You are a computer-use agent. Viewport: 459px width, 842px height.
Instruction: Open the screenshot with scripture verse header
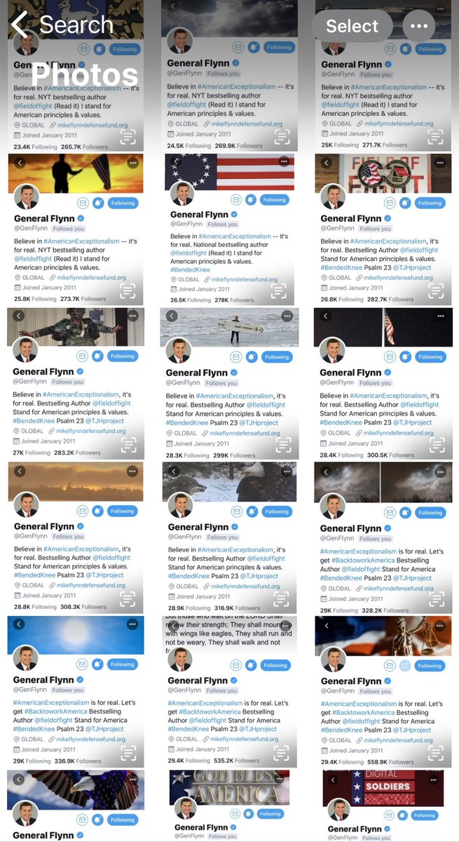coord(229,692)
